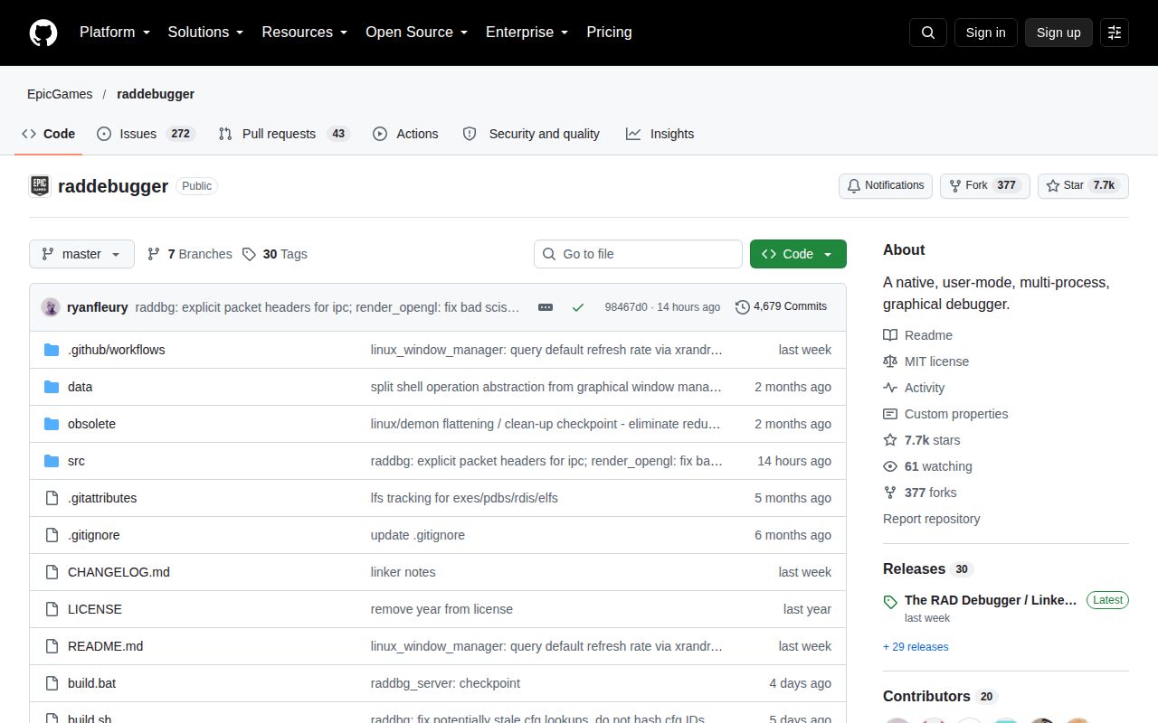Screen dimensions: 1158x723
Task: View the 61 watching link
Action: point(927,466)
